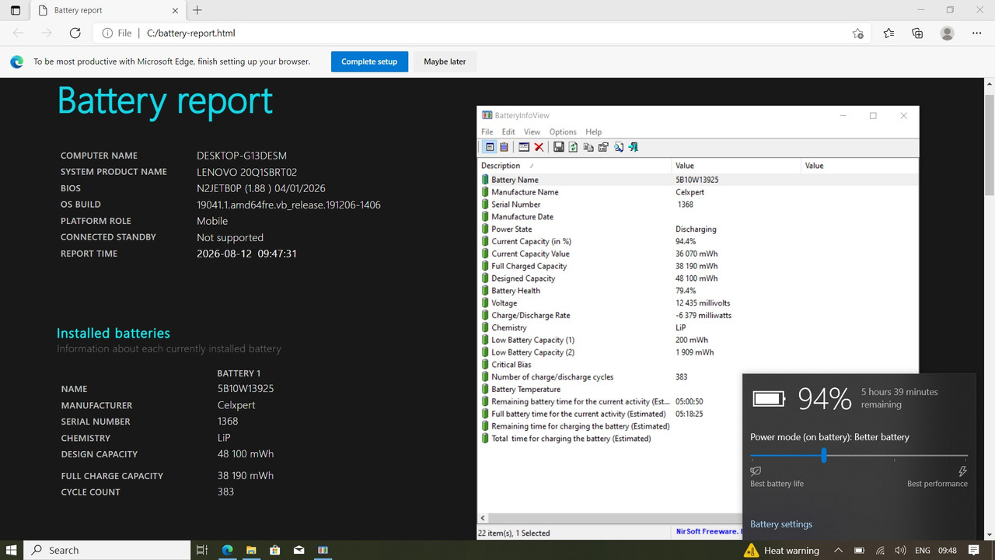The width and height of the screenshot is (995, 560).
Task: Click the battery information view toolbar icon
Action: (x=490, y=147)
